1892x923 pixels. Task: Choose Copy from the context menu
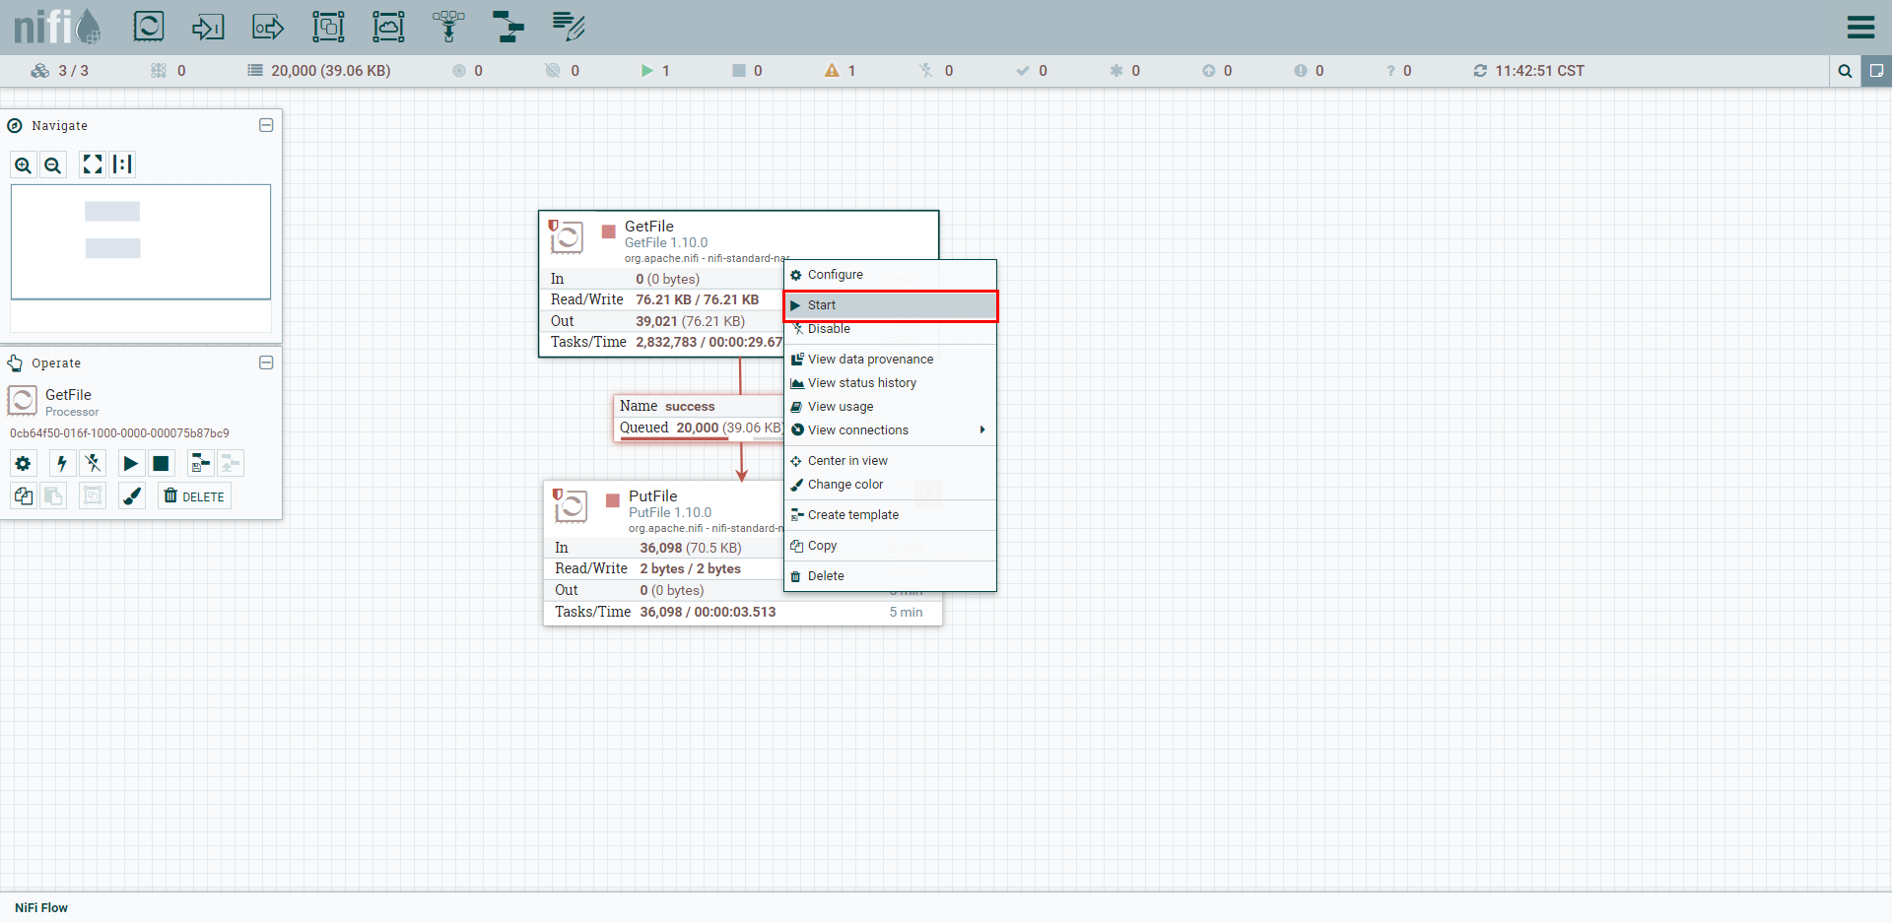point(890,546)
